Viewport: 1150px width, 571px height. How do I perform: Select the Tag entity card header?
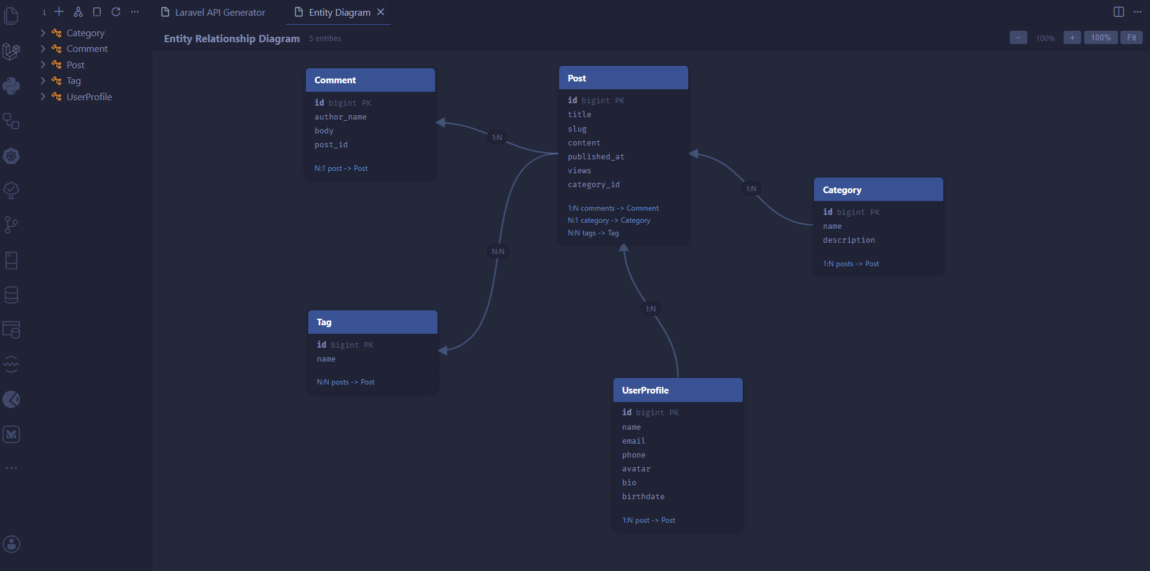point(373,322)
